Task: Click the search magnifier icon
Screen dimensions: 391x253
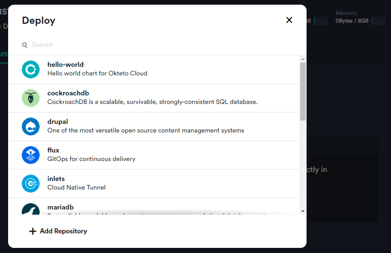Action: coord(25,45)
